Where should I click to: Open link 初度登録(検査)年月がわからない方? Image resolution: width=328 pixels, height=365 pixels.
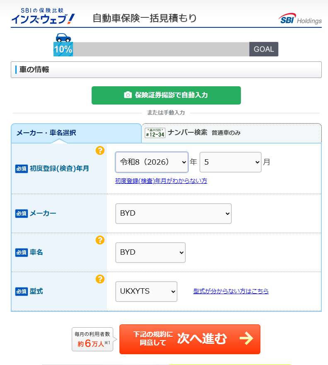(x=161, y=181)
